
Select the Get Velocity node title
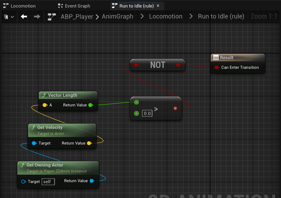[50, 127]
